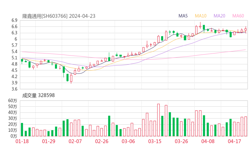Click the 成交量 328598 volume label

click(x=38, y=95)
